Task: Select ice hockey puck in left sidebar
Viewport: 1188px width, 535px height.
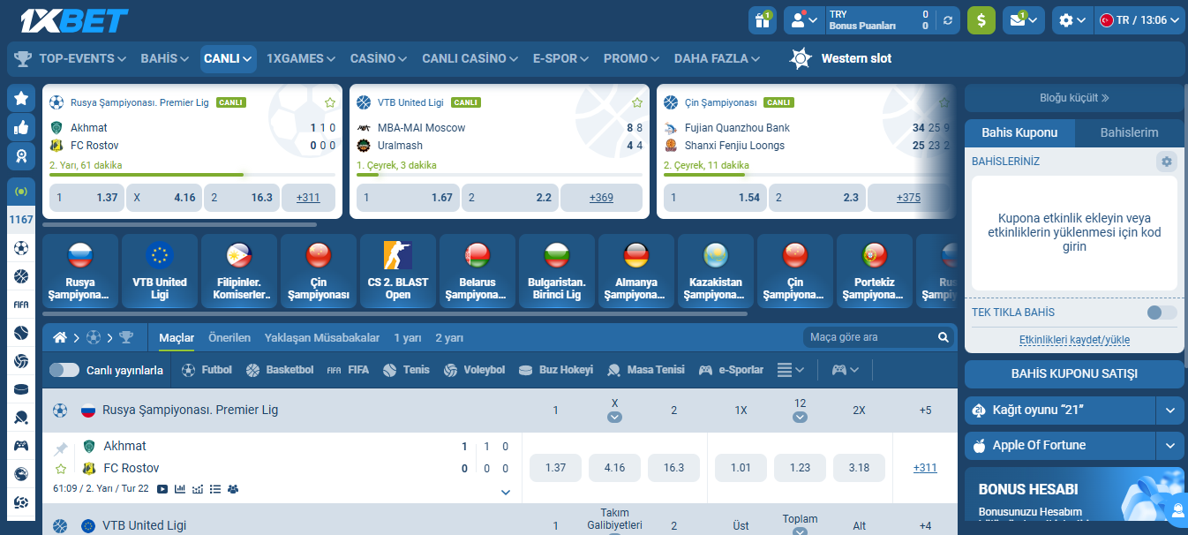Action: [x=21, y=389]
